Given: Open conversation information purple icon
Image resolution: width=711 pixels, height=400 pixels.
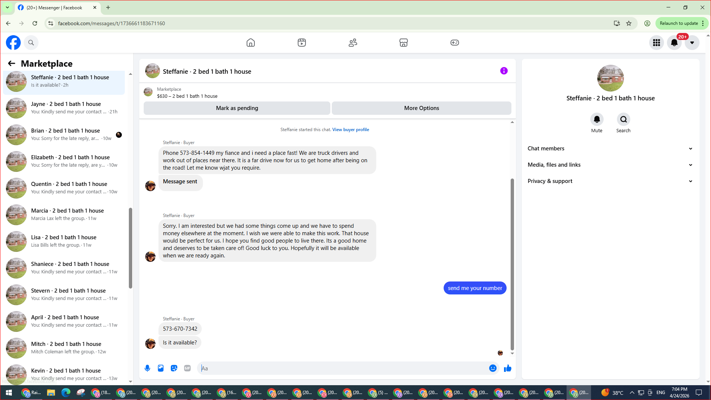Looking at the screenshot, I should click(504, 71).
